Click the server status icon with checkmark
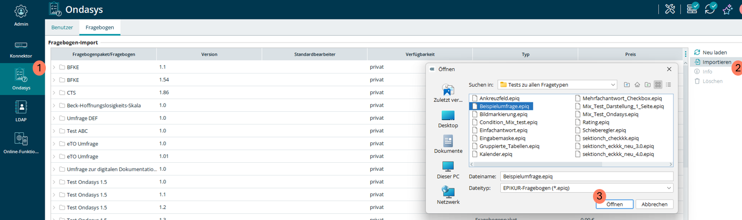Viewport: 742px width, 220px height. 693,8
